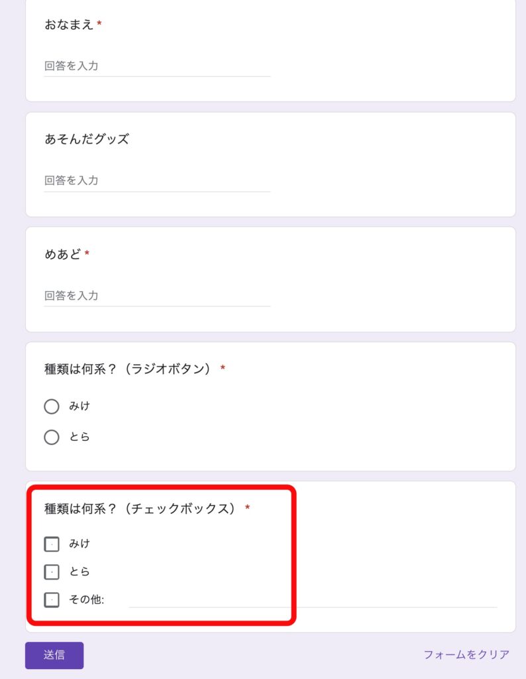Tick the その他 checkbox square

52,599
